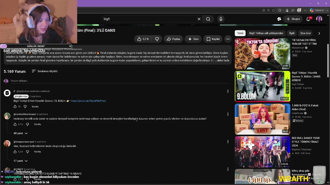330x185 pixels.
Task: Open the HopeScope channel name
Action: [298, 113]
